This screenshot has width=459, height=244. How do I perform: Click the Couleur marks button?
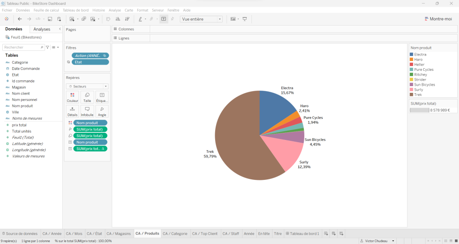click(x=72, y=97)
